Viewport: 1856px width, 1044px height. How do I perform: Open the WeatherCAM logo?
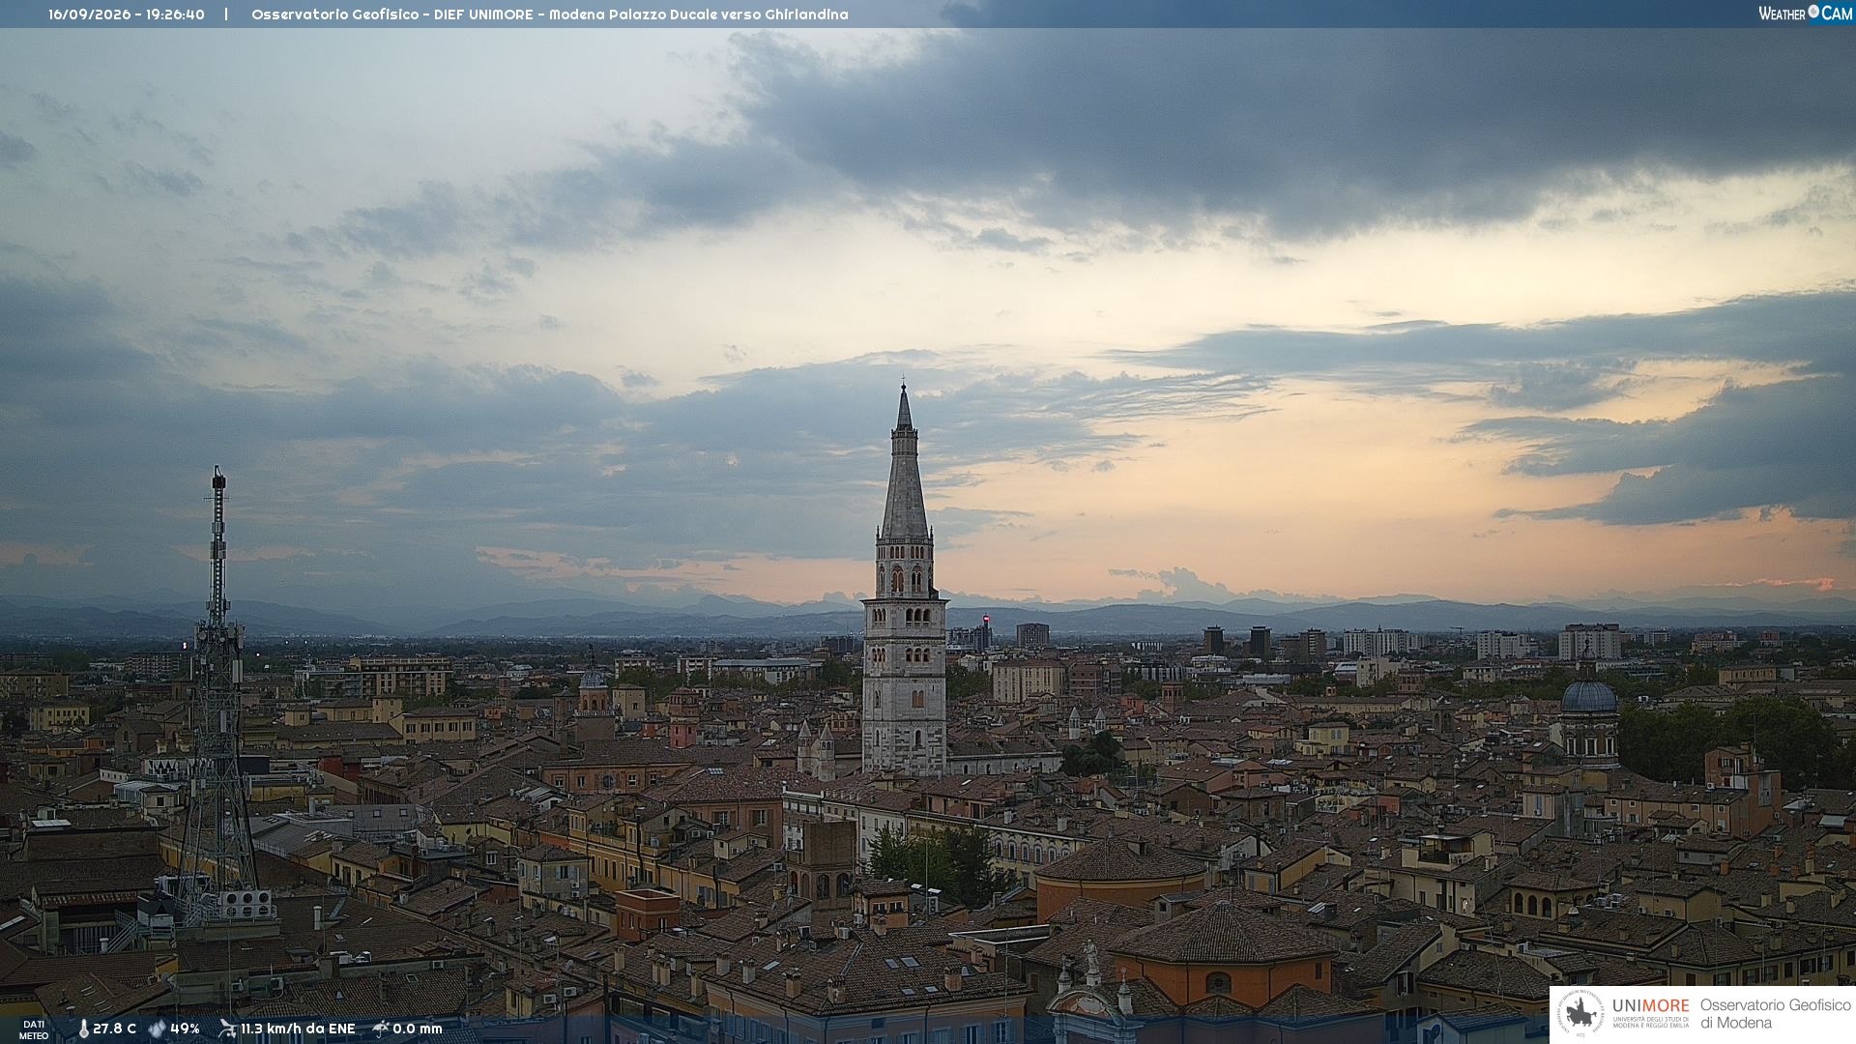coord(1805,14)
